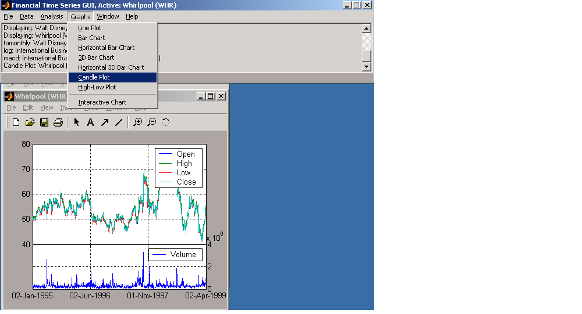
Task: Click y-axis tick label 80
Action: coord(26,144)
